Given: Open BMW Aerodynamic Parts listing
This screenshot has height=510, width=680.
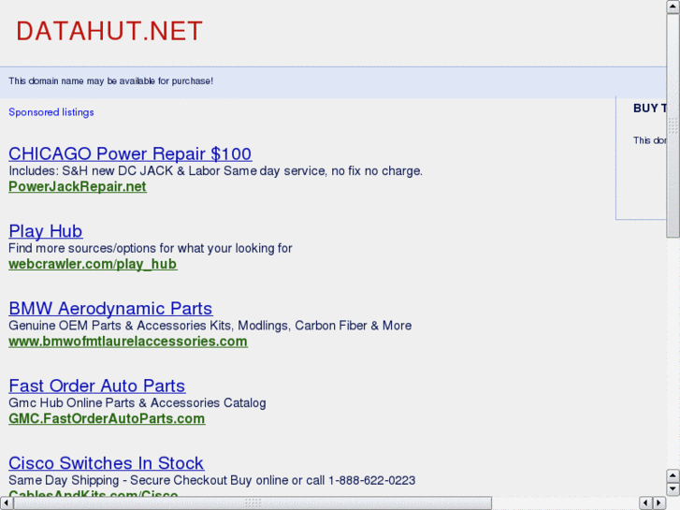Looking at the screenshot, I should (x=110, y=309).
